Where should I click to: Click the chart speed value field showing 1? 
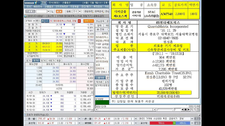pyautogui.click(x=177, y=110)
